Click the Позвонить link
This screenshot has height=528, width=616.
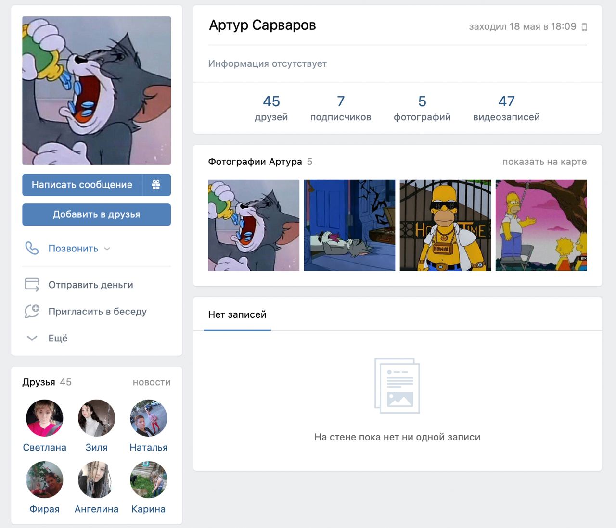[73, 249]
